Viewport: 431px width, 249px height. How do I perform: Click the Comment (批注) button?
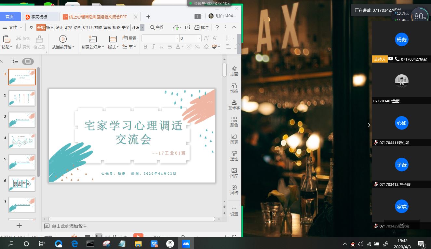[x=201, y=27]
